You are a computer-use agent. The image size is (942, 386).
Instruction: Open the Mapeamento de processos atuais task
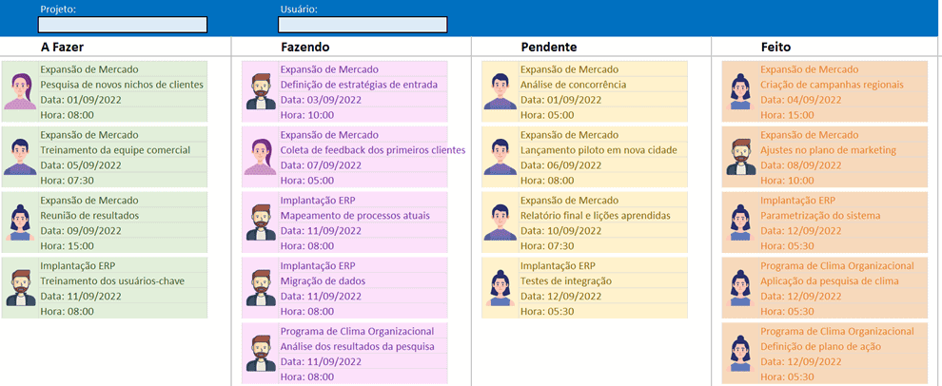point(355,216)
